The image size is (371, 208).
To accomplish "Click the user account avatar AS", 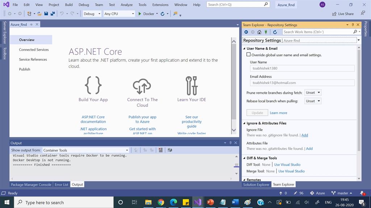I will tap(322, 4).
